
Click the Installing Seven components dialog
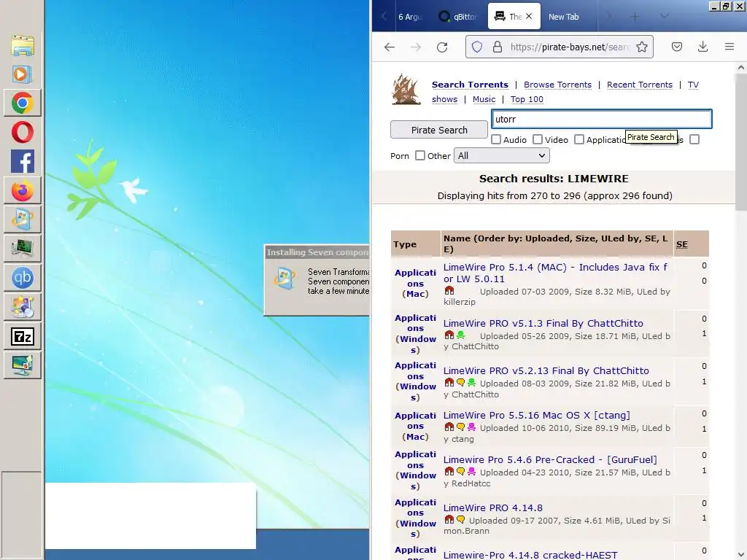point(317,280)
